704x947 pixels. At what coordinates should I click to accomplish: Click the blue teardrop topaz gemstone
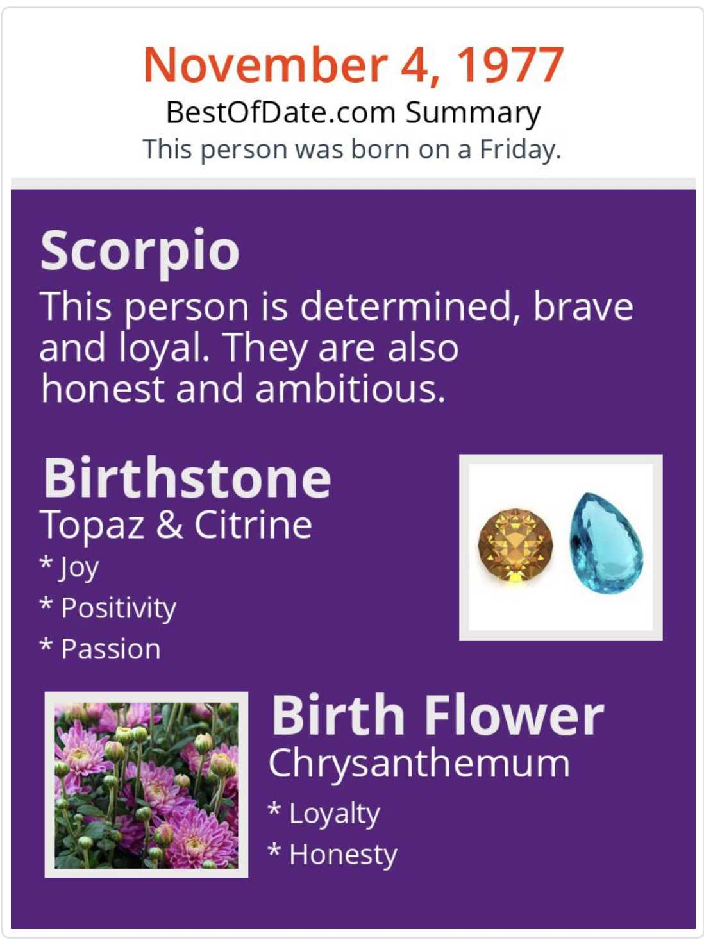click(x=605, y=543)
